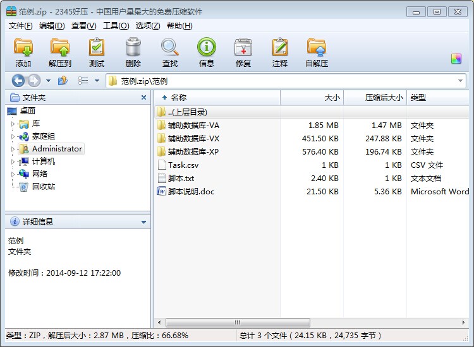Go back with the blue back arrow
The image size is (474, 347).
18,81
